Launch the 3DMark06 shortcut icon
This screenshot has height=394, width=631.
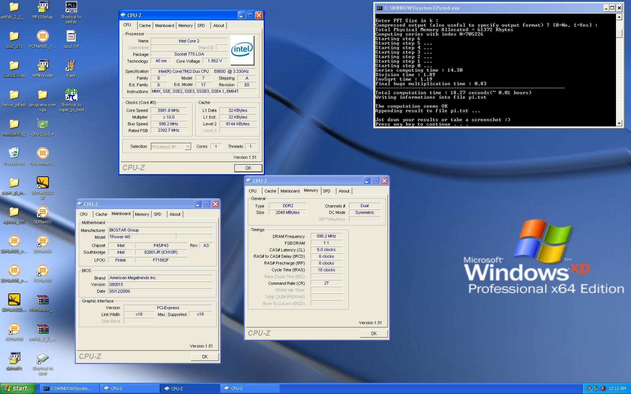(42, 241)
